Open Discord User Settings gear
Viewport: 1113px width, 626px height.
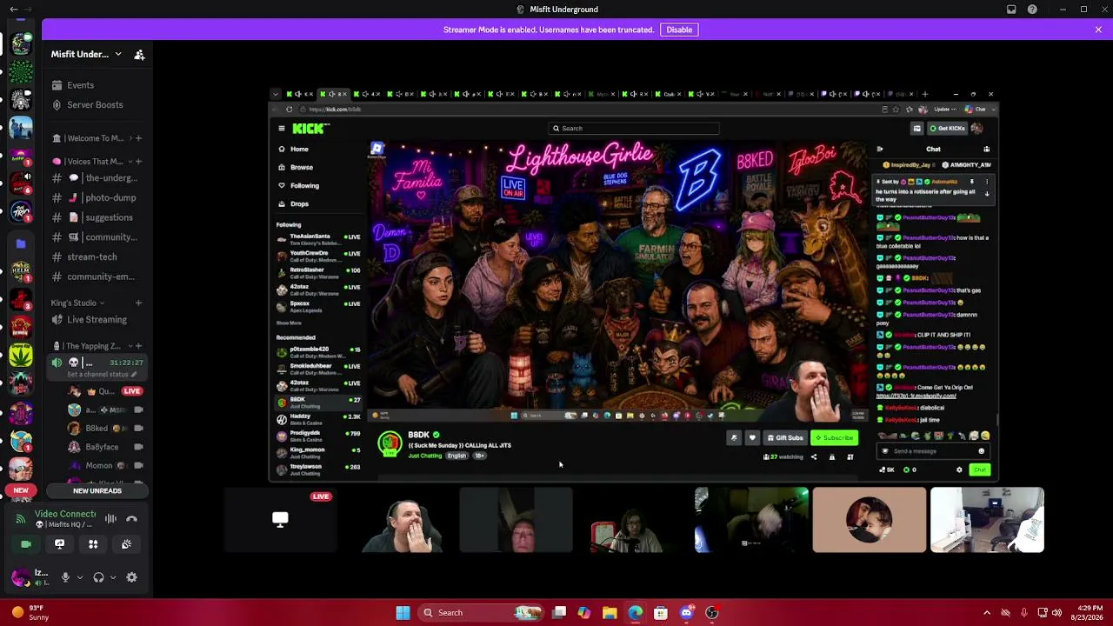(131, 577)
